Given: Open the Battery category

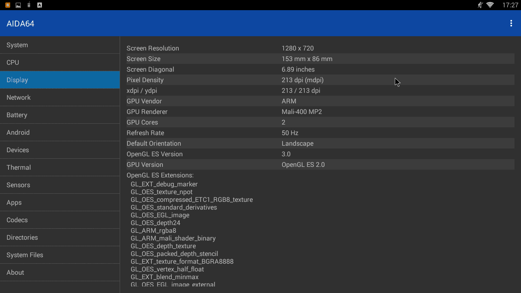Looking at the screenshot, I should (60, 115).
